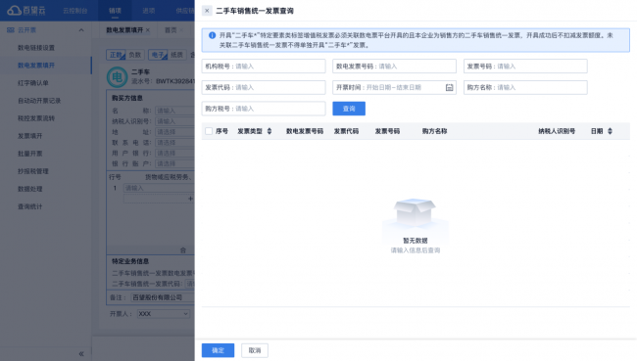
Task: Sort by 发票类型 column arrows
Action: tap(269, 131)
